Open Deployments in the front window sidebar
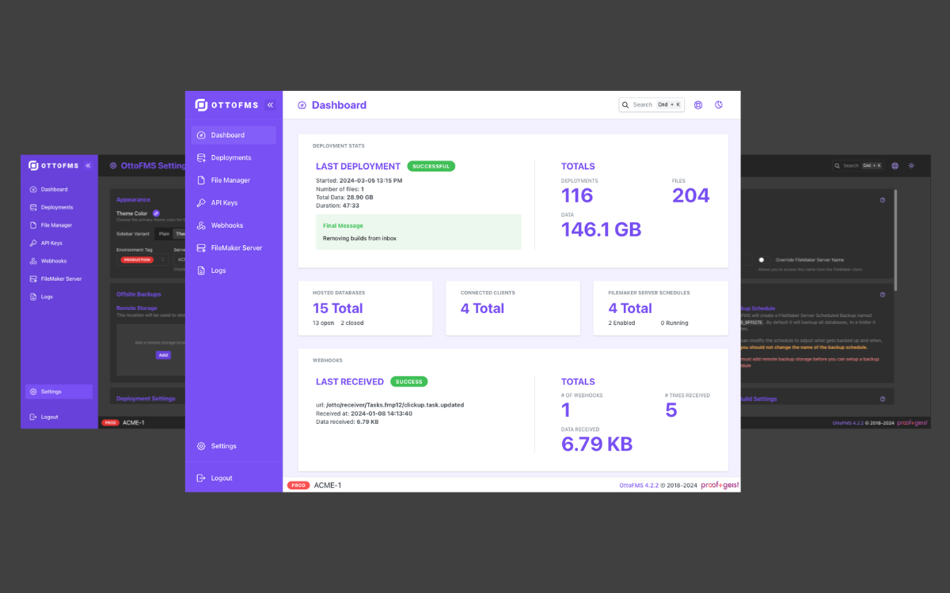This screenshot has height=593, width=950. click(x=234, y=157)
